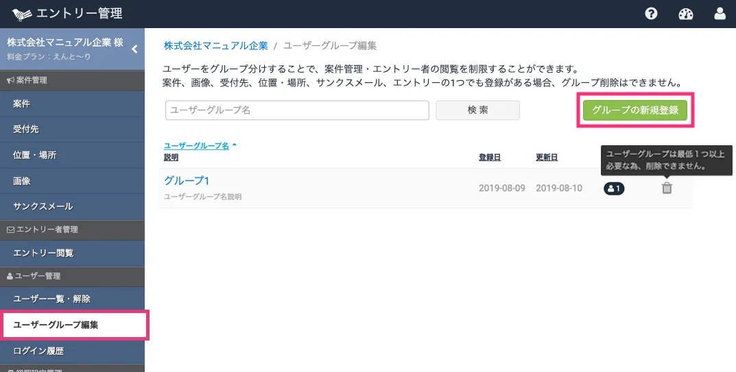This screenshot has height=372, width=736.
Task: Open 画像 in the sidebar
Action: click(72, 181)
